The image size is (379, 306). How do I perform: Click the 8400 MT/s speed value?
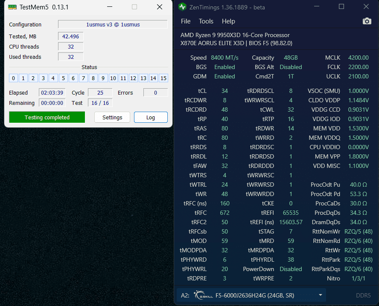point(224,58)
